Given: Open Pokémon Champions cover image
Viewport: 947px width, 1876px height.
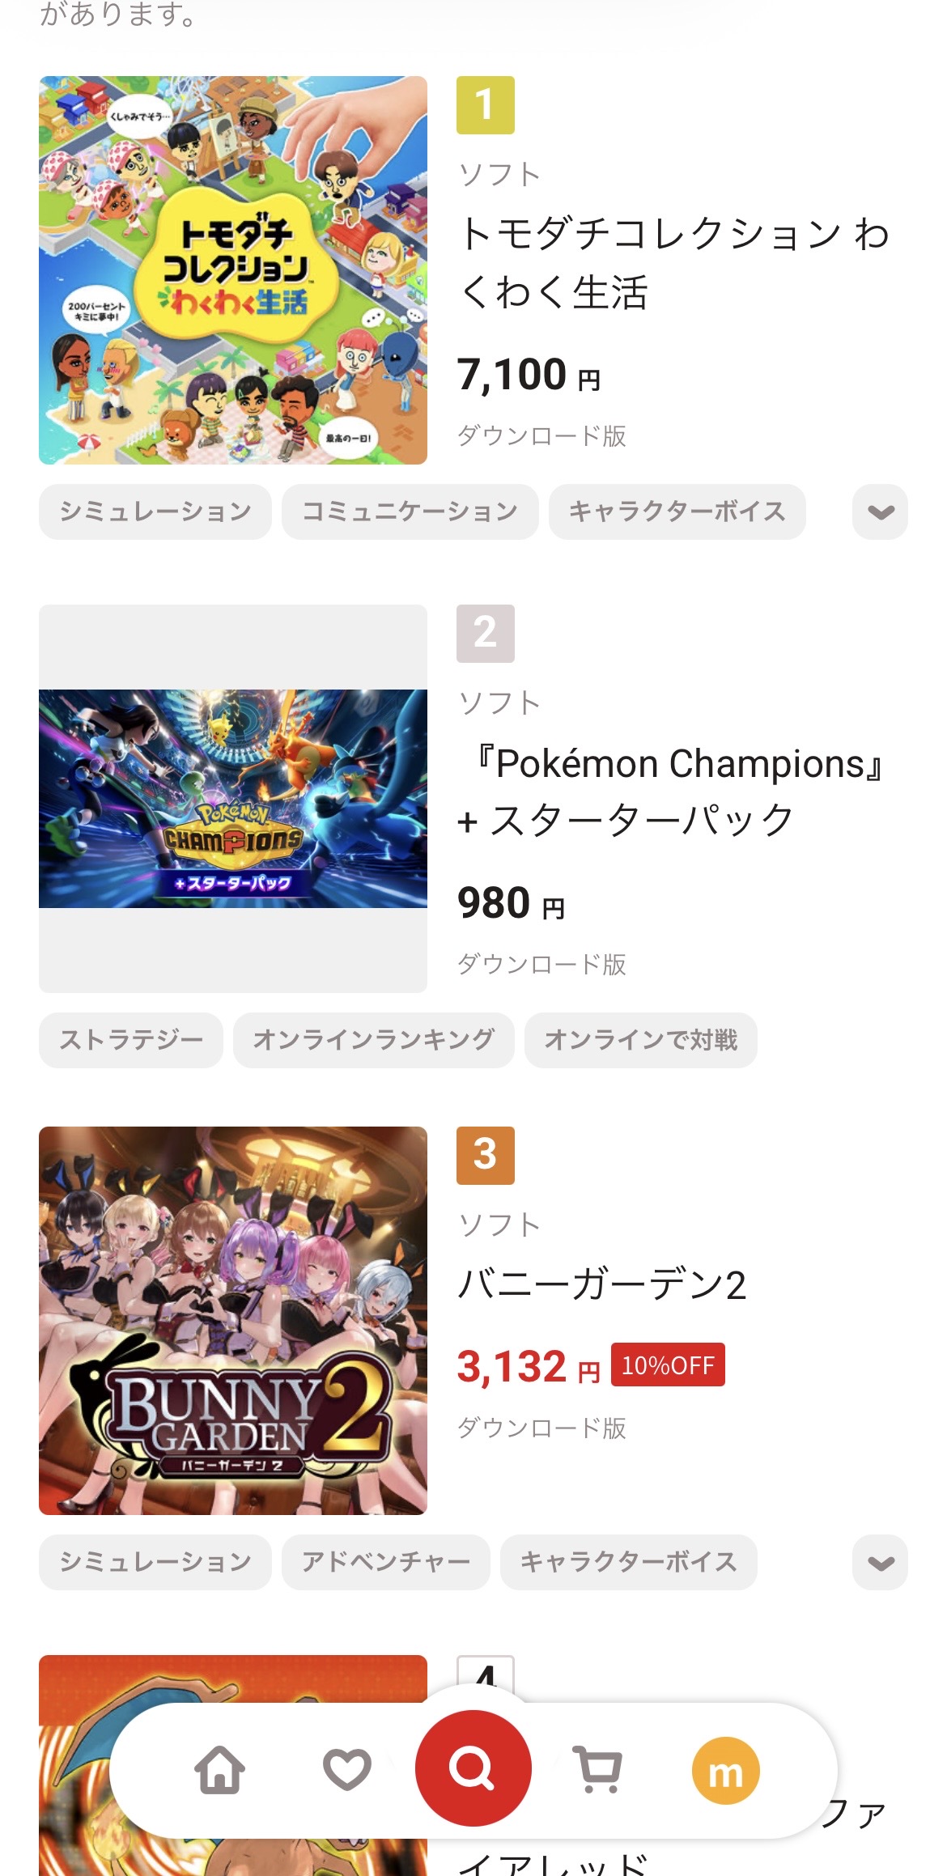Looking at the screenshot, I should point(233,799).
